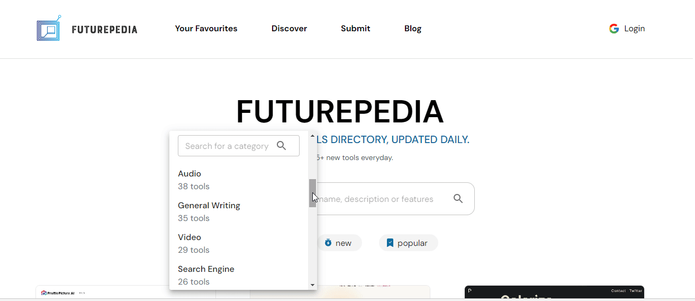Open the Submit page
Screen dimensions: 695x301
pyautogui.click(x=355, y=29)
